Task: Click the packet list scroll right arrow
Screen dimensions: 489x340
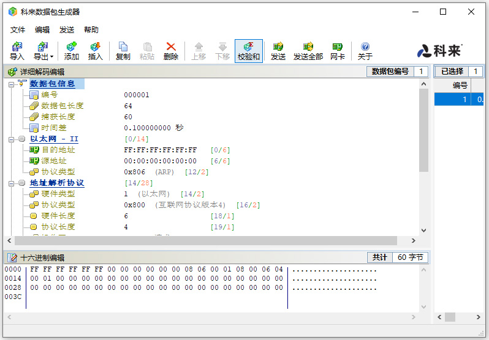Action: tap(479, 317)
